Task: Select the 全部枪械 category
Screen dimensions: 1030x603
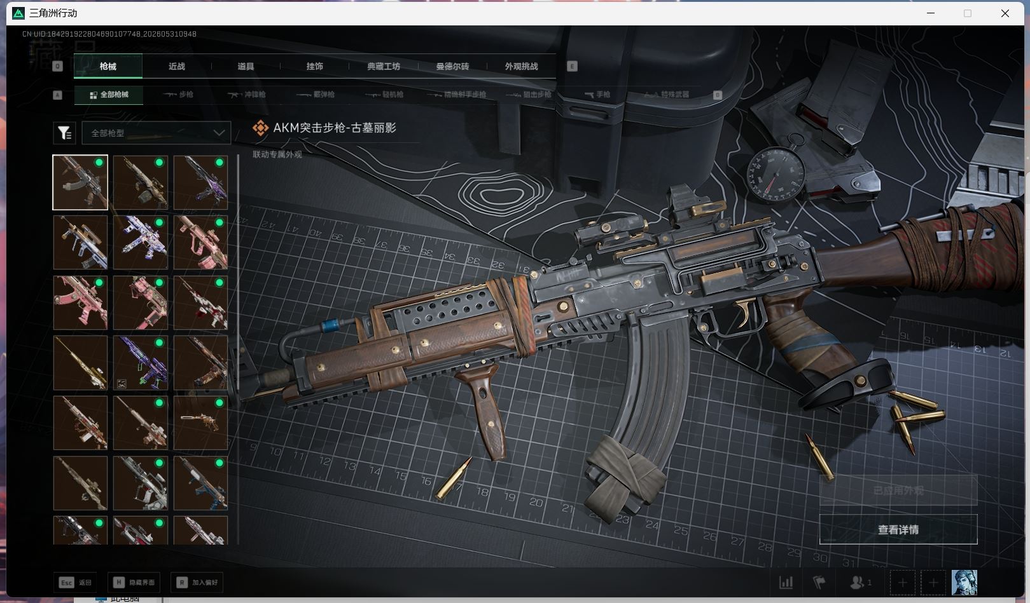Action: coord(109,95)
